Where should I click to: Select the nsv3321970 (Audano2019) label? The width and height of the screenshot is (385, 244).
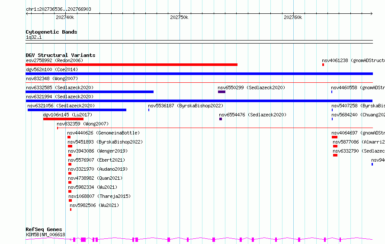pyautogui.click(x=98, y=169)
